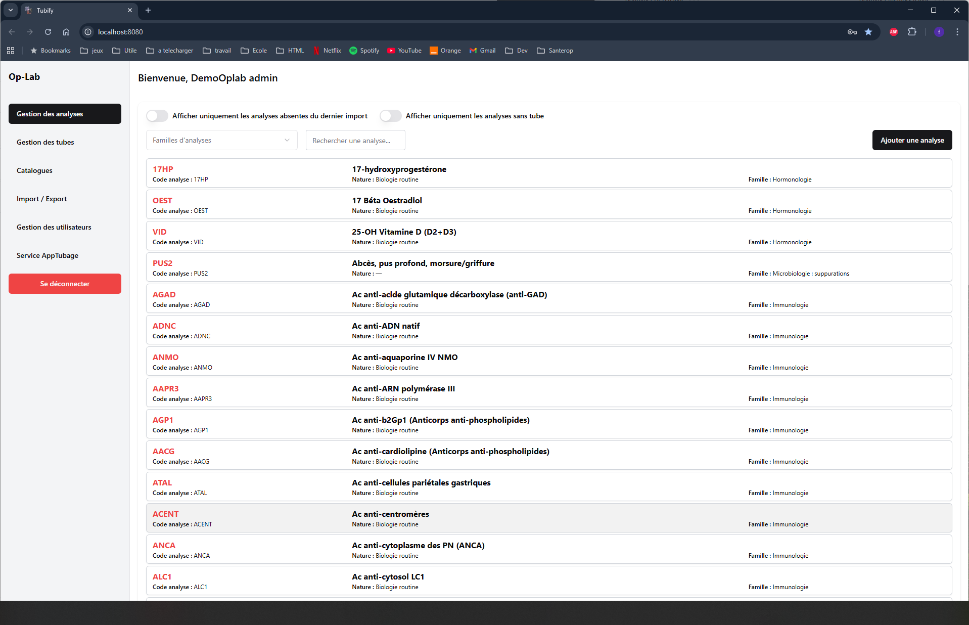Enable filter for analyses absent from last import
The height and width of the screenshot is (625, 969).
[157, 116]
